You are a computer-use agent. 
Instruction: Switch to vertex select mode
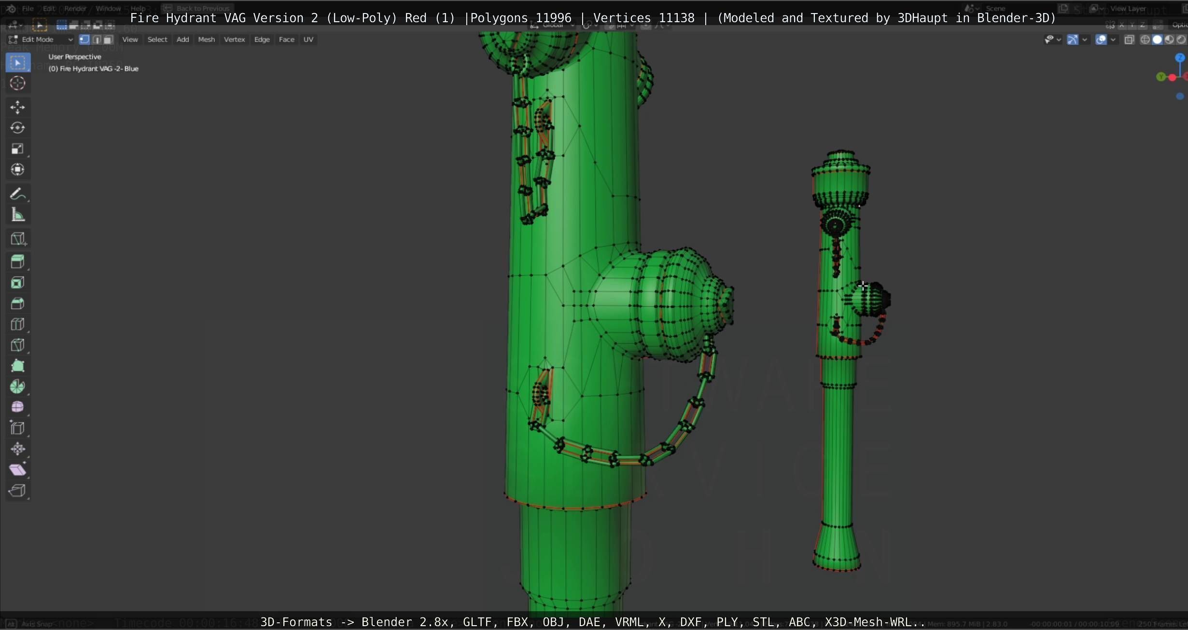coord(84,40)
